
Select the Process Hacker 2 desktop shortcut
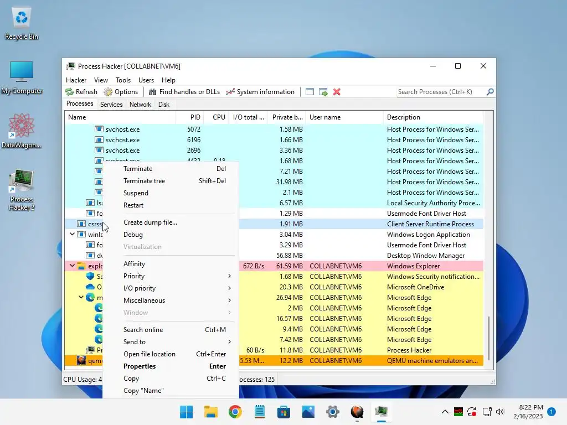tap(22, 190)
